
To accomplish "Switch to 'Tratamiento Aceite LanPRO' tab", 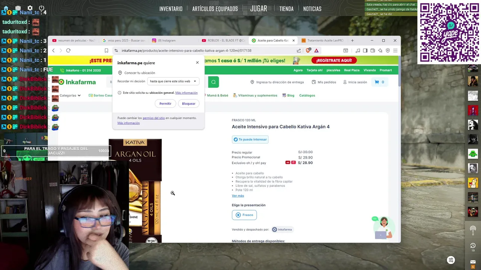I will (322, 40).
